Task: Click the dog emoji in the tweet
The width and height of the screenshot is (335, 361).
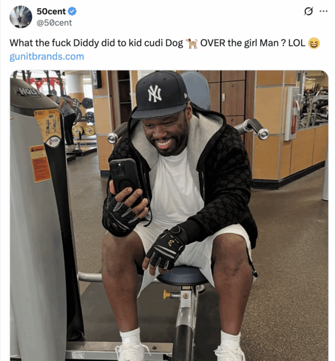Action: [192, 43]
